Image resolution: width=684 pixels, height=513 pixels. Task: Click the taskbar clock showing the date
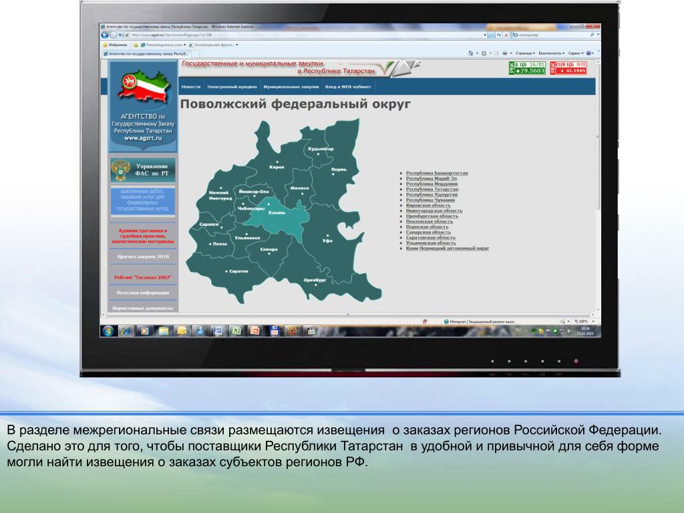coord(585,331)
